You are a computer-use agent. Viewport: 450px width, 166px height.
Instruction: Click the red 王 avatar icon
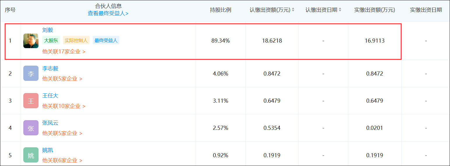click(x=31, y=101)
